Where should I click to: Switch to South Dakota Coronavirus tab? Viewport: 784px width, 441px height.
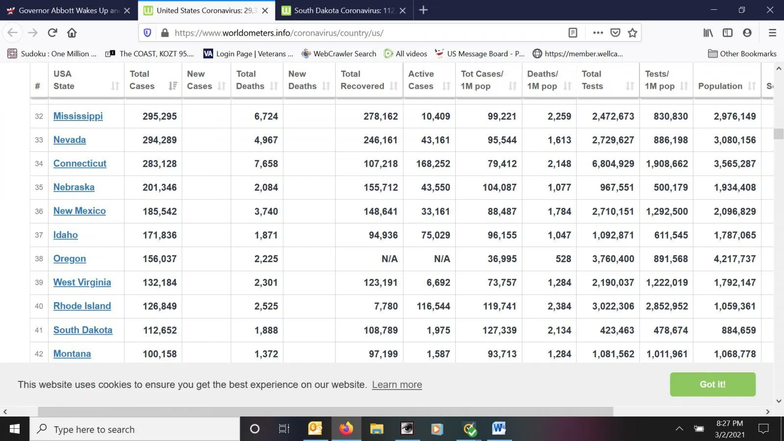(x=343, y=10)
